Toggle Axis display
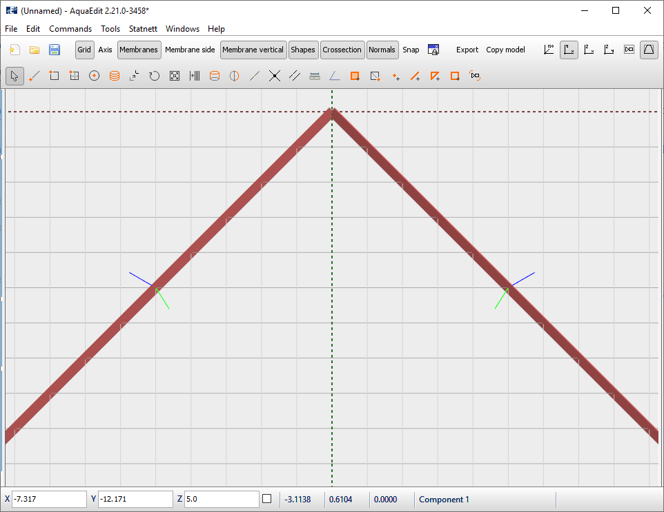 105,50
